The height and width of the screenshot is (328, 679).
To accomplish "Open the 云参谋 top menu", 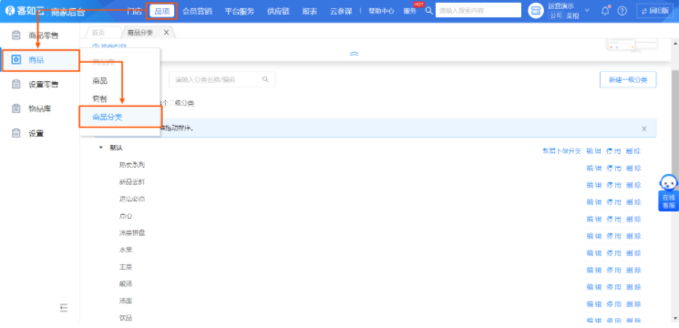I will pyautogui.click(x=341, y=11).
